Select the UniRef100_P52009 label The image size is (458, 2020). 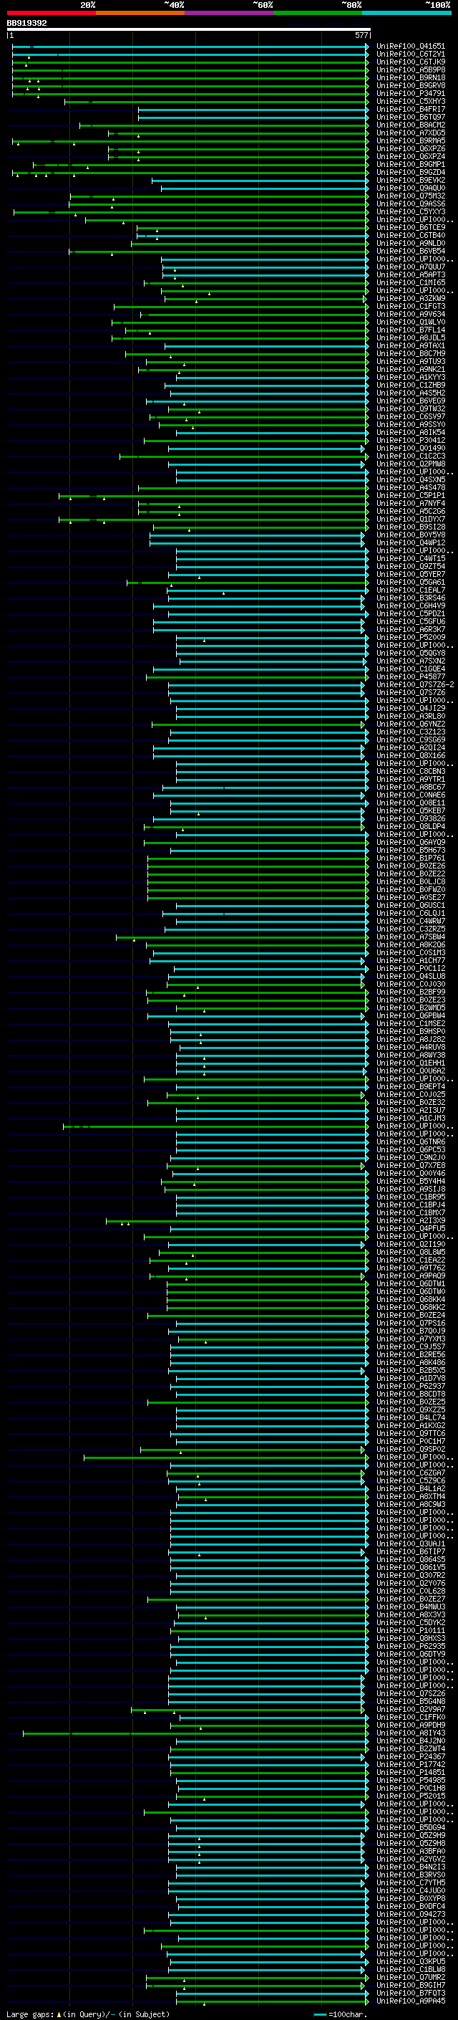[x=411, y=638]
